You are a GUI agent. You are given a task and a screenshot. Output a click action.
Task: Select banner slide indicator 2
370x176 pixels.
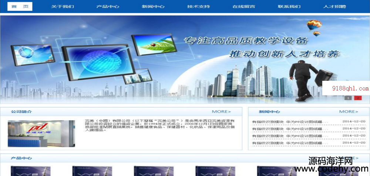(x=358, y=98)
